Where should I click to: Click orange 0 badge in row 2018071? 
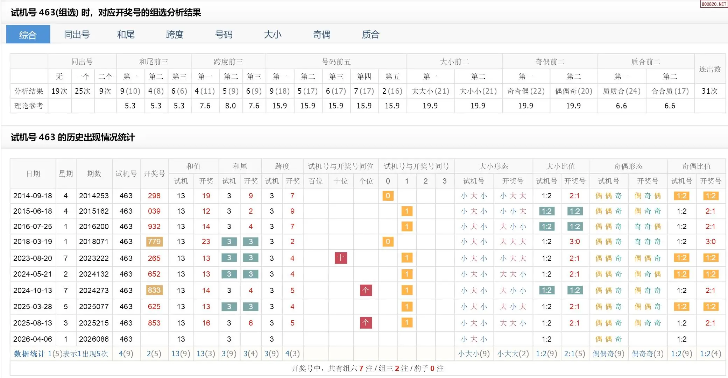coord(388,242)
